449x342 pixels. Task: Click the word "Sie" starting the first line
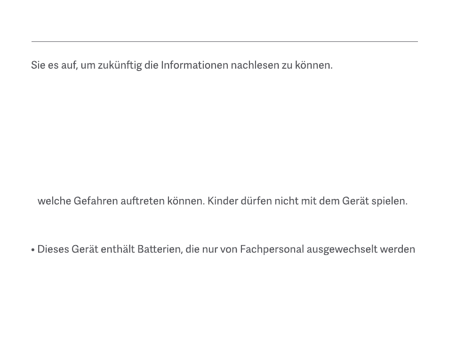38,65
